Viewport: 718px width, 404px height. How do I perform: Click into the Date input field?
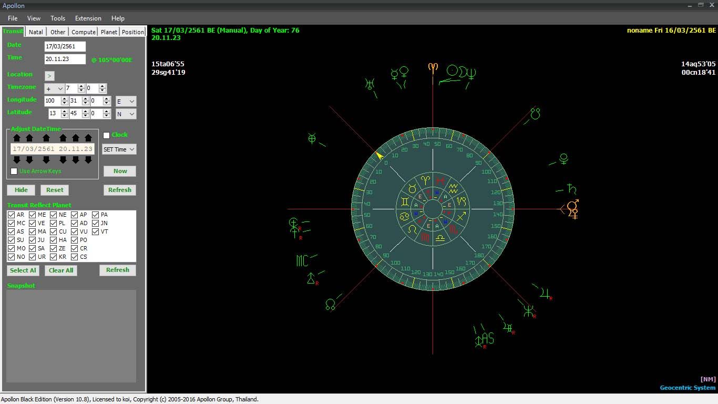pos(65,46)
